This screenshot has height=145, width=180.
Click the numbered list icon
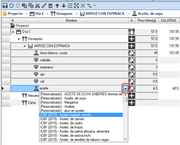pos(70,6)
